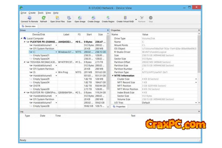Screen dimensions: 222x148
Task: Open the dropdown arrow on the C: row
Action: [56, 52]
